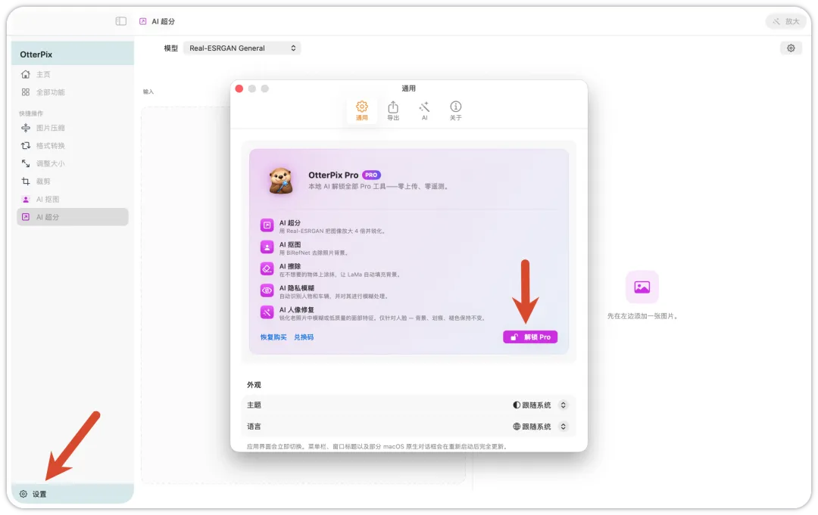818x515 pixels.
Task: Switch to the 导出 settings tab
Action: click(x=393, y=111)
